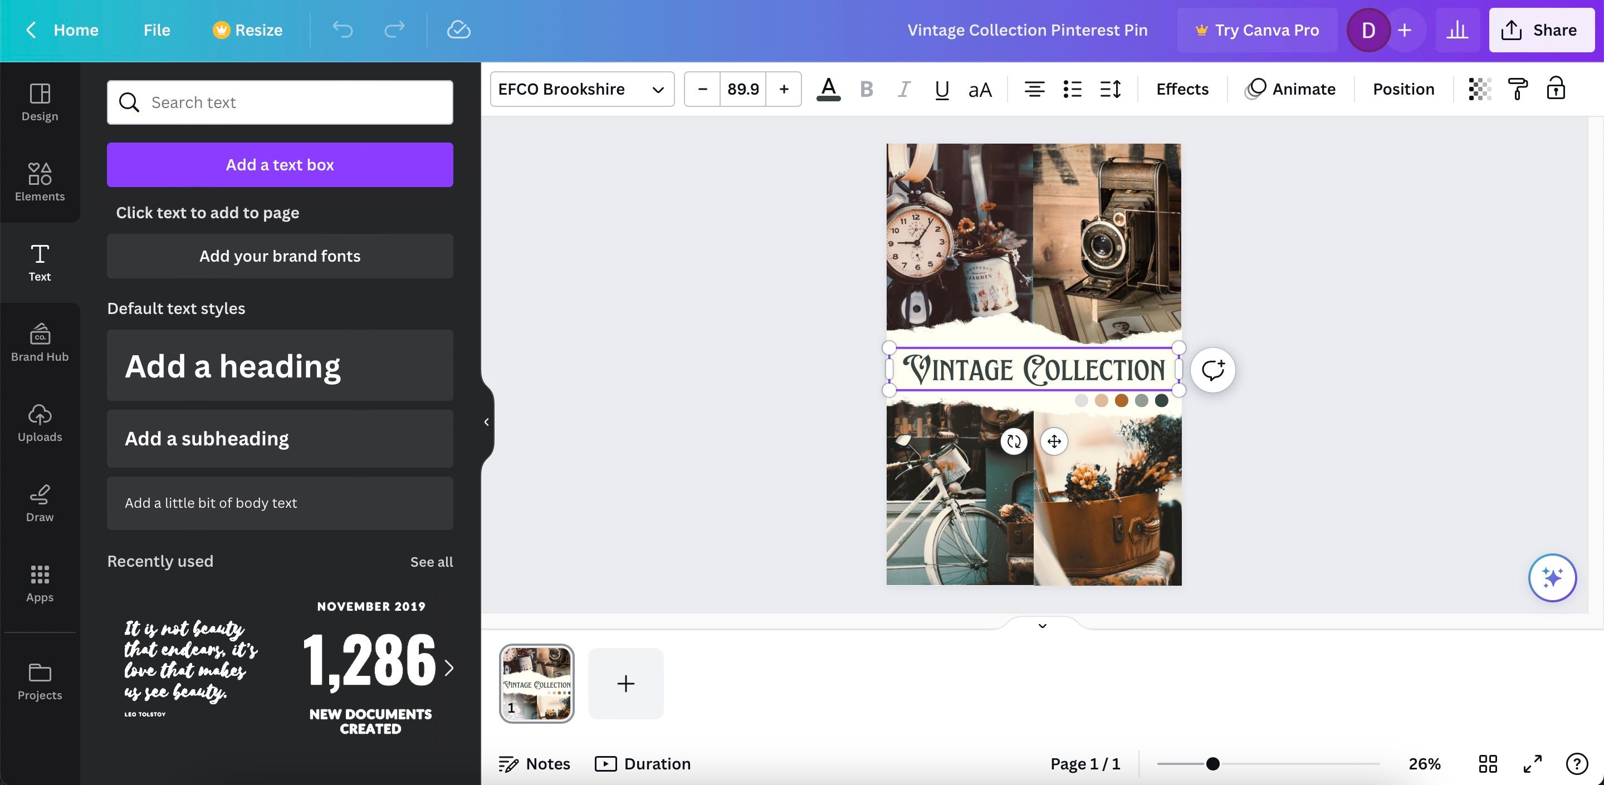Viewport: 1604px width, 785px height.
Task: Collapse the side panel with the arrow
Action: click(x=486, y=422)
